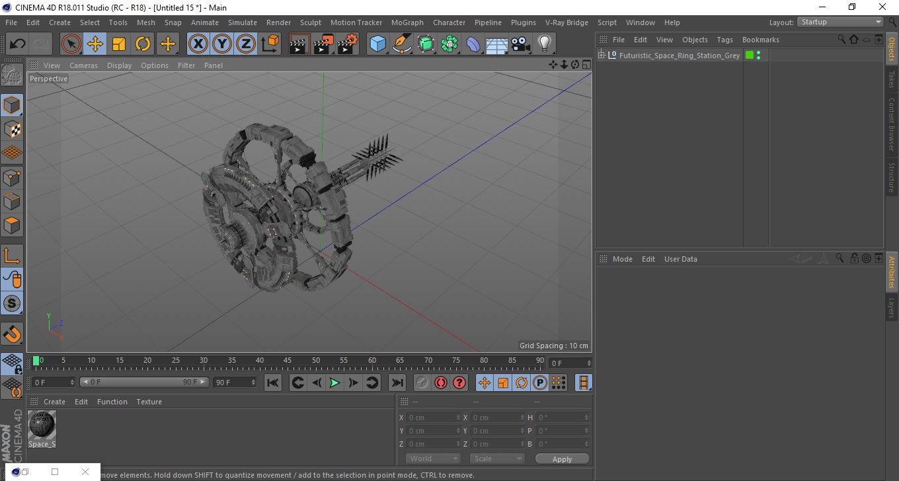Click Enable Axis L-shaped icon
This screenshot has height=481, width=899.
[12, 256]
